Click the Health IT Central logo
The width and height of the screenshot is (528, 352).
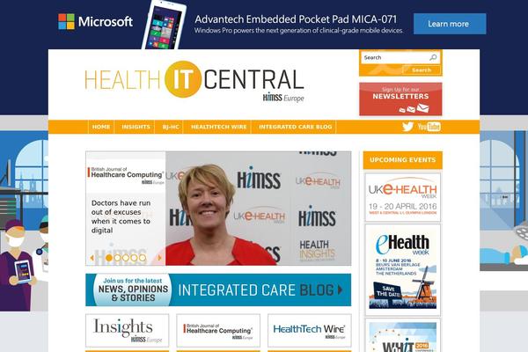194,82
